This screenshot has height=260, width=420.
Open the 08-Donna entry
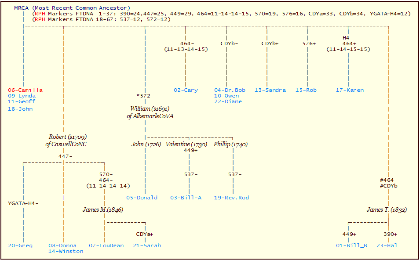pos(62,246)
